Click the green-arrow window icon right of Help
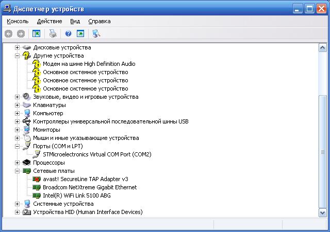Image resolution: width=330 pixels, height=232 pixels. tap(80, 34)
